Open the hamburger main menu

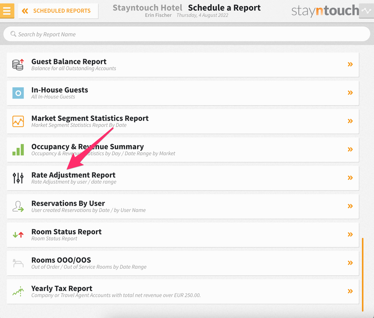point(7,11)
